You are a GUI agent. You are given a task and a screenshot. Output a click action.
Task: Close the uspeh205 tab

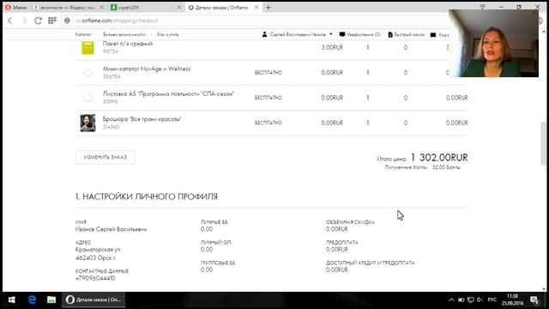coord(179,8)
